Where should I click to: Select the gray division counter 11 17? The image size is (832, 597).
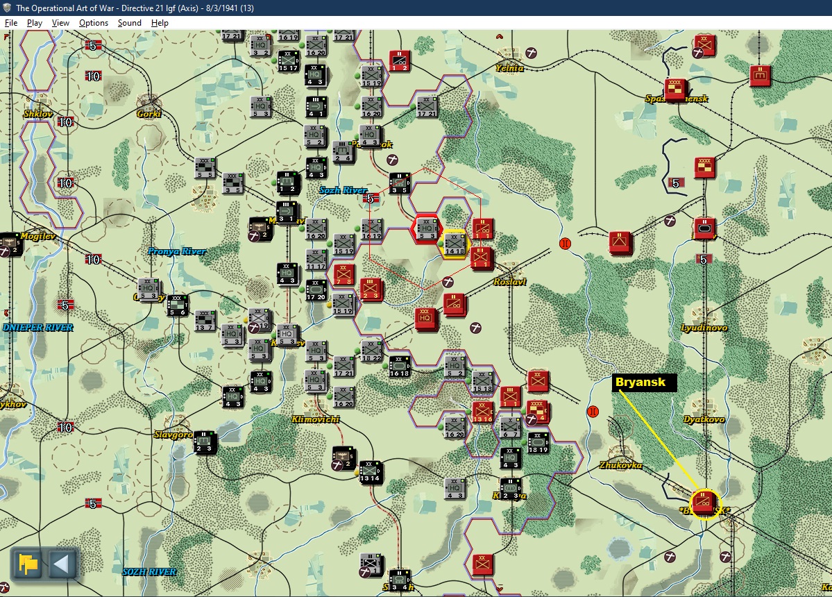(316, 260)
